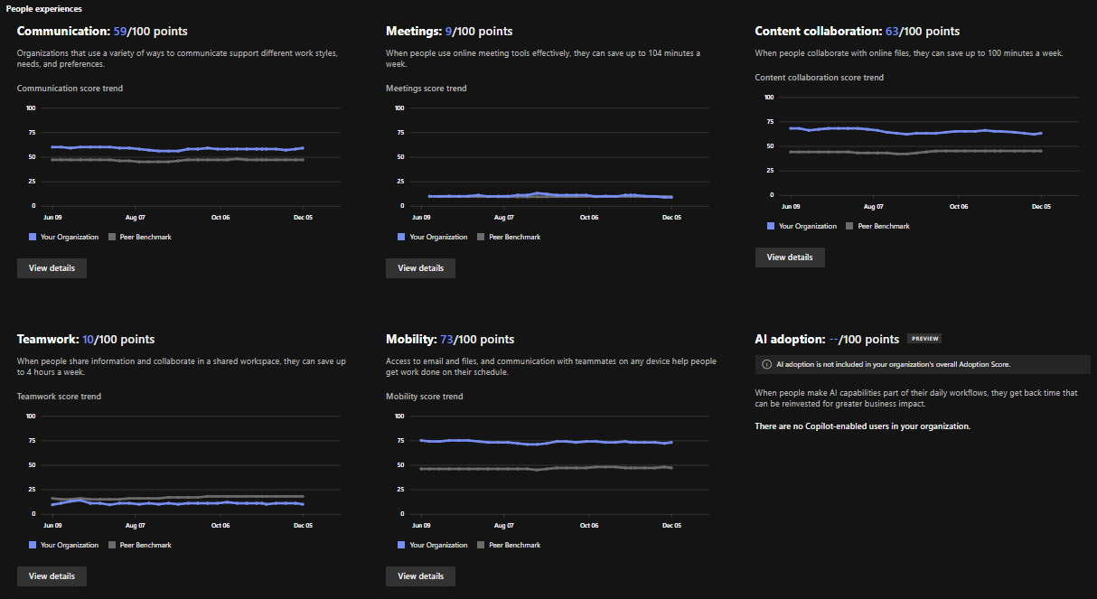Click the info icon in the AI adoption notice

766,364
